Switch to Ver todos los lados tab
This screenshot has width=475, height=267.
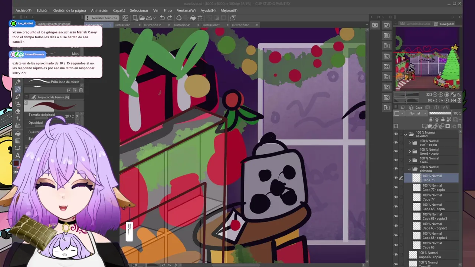[416, 24]
